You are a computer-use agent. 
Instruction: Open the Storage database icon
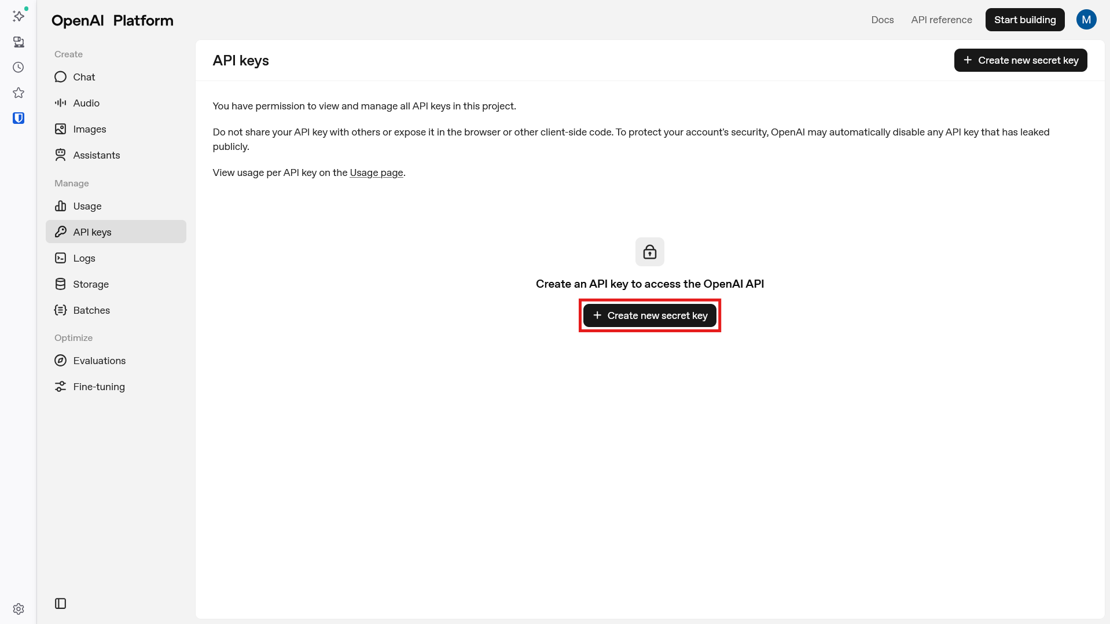pos(60,284)
